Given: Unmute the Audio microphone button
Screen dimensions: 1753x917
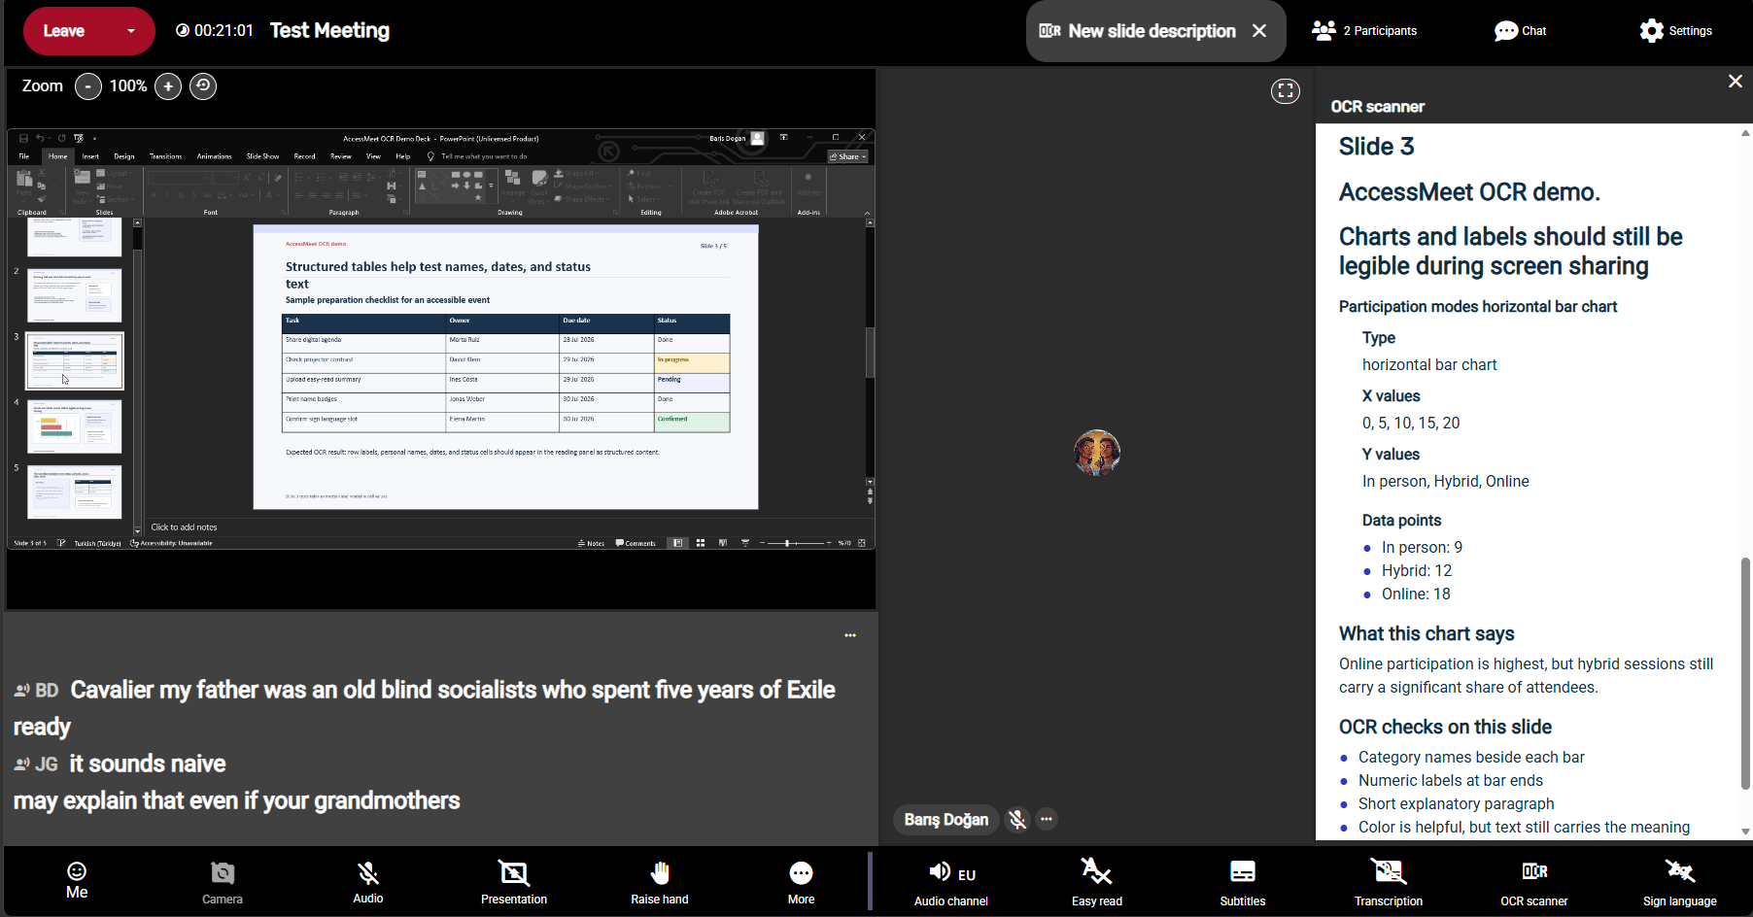Looking at the screenshot, I should [x=368, y=882].
